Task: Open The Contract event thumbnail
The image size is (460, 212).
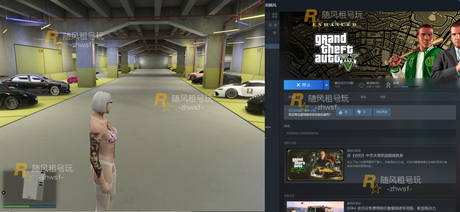Action: 315,165
